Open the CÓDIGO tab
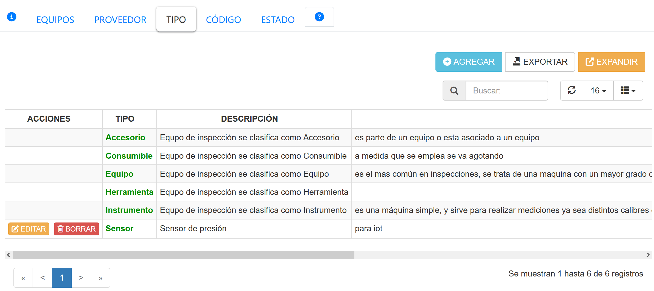654x291 pixels. coord(223,20)
